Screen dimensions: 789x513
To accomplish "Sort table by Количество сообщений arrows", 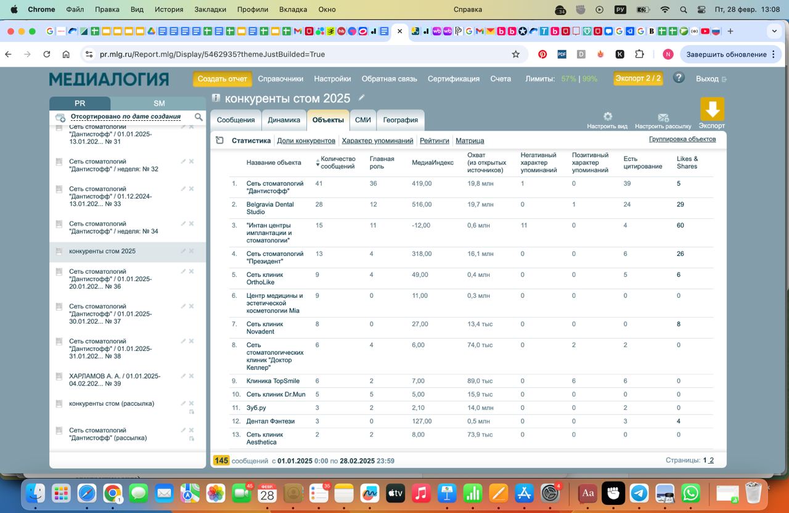I will pyautogui.click(x=318, y=163).
